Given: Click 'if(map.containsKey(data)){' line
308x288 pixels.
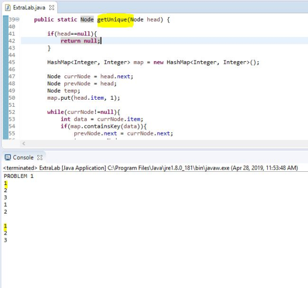Looking at the screenshot, I should point(103,126).
